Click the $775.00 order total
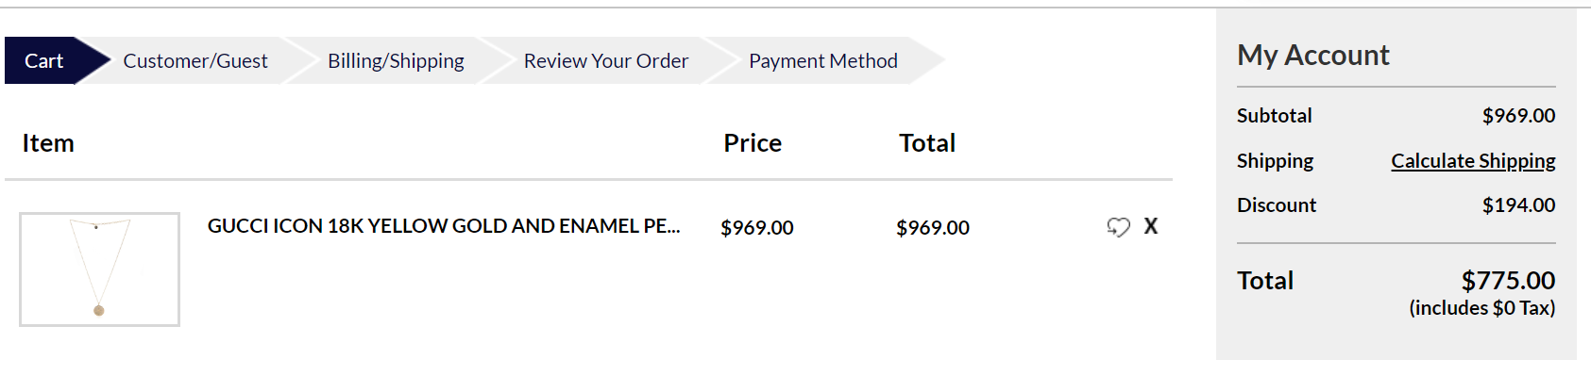The width and height of the screenshot is (1591, 376). pos(1508,281)
